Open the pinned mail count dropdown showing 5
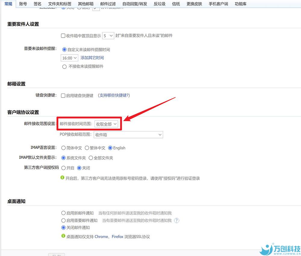The width and height of the screenshot is (301, 256). (108, 35)
